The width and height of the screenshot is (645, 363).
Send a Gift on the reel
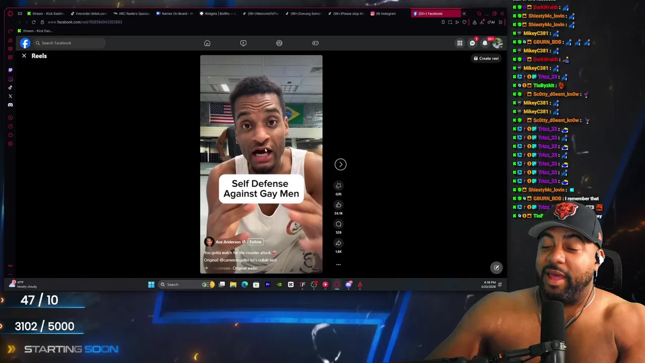tap(339, 186)
